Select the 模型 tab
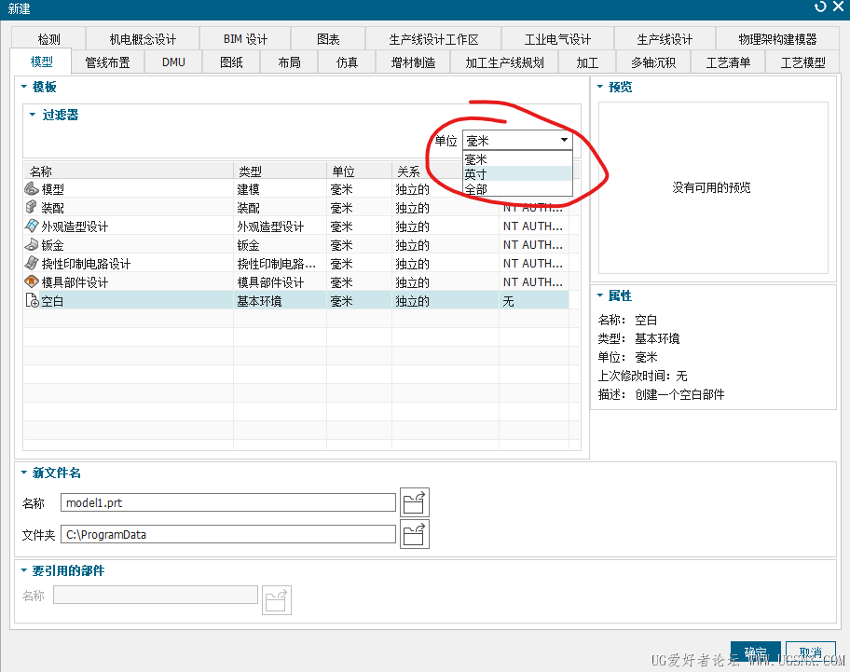The width and height of the screenshot is (850, 672). click(41, 62)
